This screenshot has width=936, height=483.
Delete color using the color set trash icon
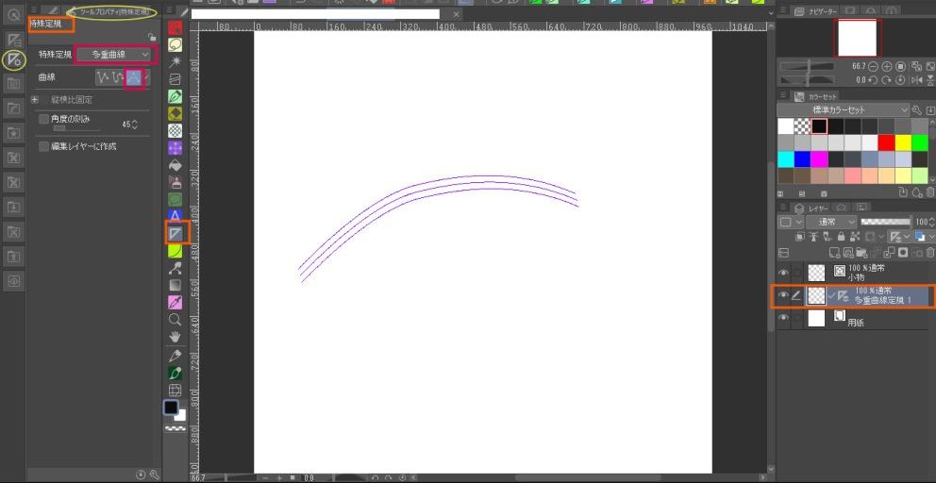930,192
